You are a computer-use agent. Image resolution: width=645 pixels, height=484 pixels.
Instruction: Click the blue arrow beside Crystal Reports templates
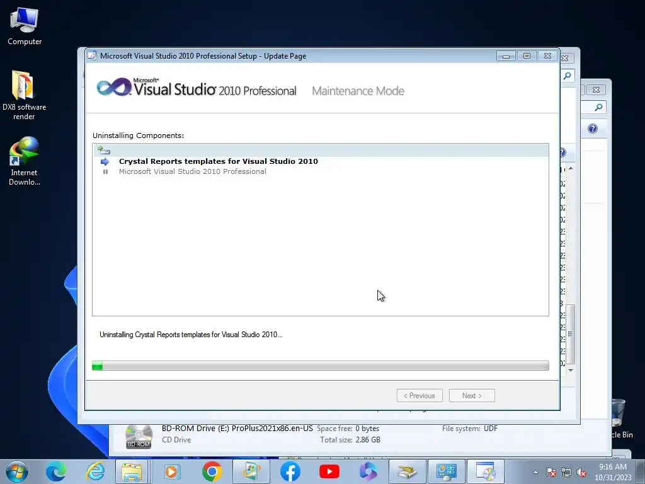point(105,161)
